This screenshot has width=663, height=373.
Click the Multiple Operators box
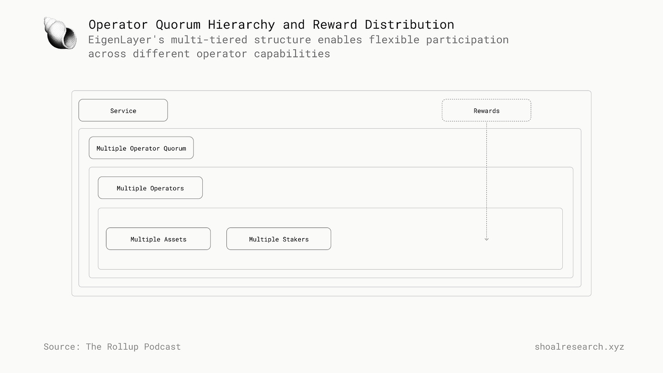150,188
